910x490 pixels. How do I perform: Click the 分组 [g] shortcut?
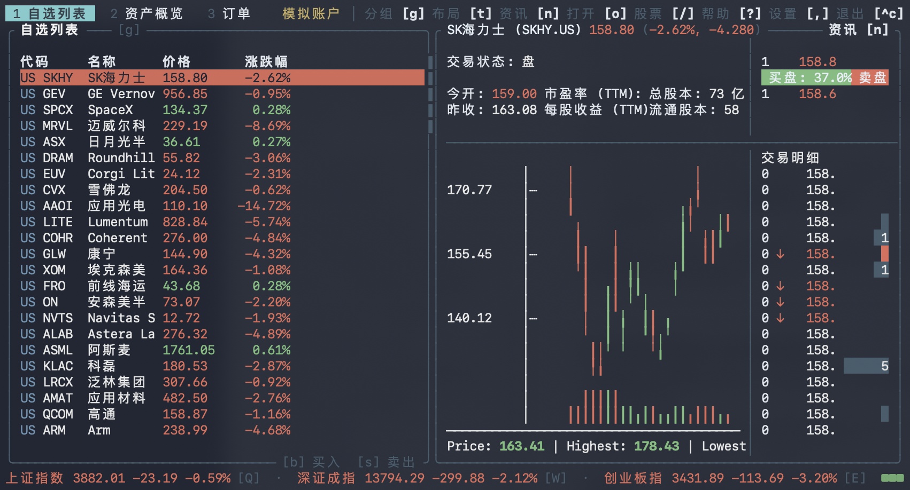click(x=395, y=13)
